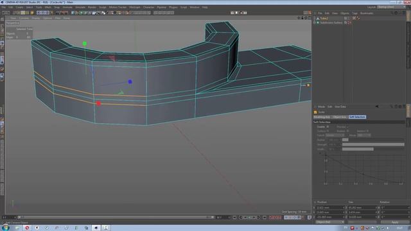The width and height of the screenshot is (411, 231).
Task: Click the Scale tool icon in Attribute Manager
Action: click(315, 112)
